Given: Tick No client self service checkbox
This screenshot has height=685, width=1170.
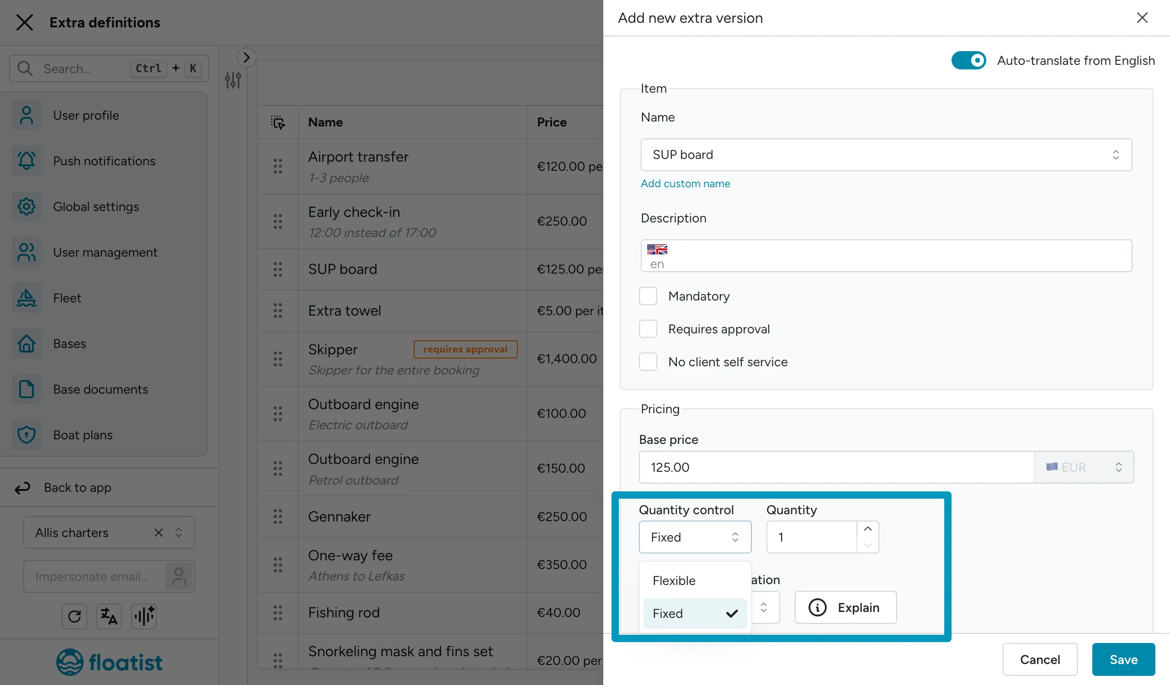Looking at the screenshot, I should coord(648,362).
